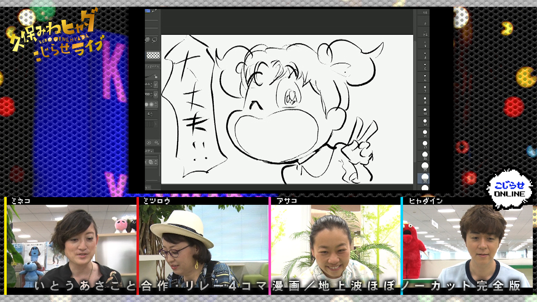
Task: Select the transparent checkered color swatch
Action: click(x=153, y=55)
